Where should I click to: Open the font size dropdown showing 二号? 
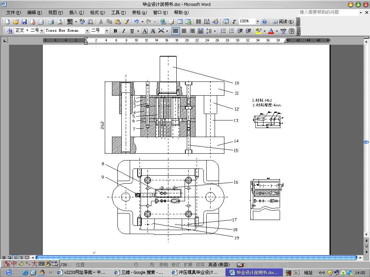pyautogui.click(x=107, y=31)
